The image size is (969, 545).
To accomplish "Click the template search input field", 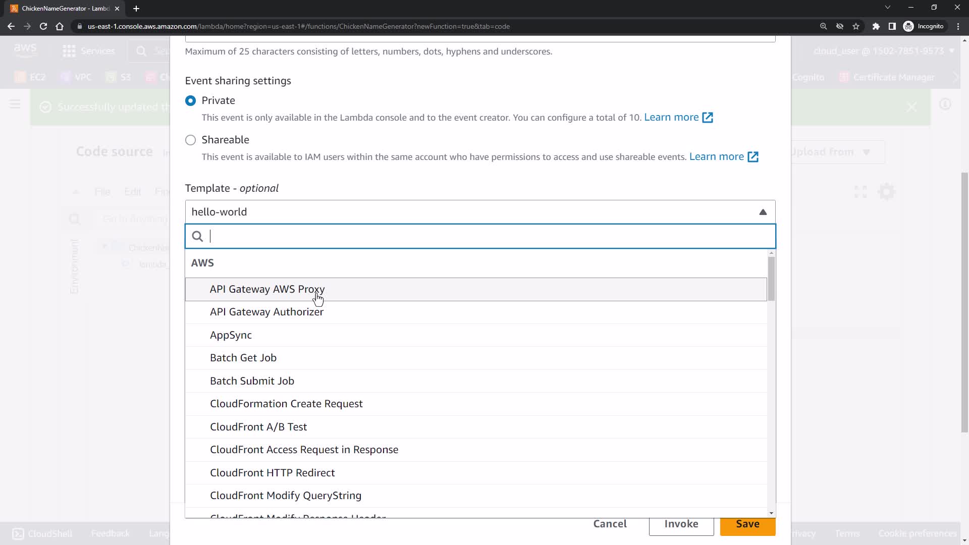I will pos(484,236).
